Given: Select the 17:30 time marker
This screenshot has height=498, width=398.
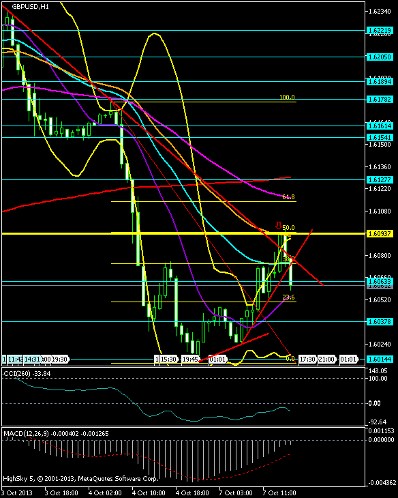Looking at the screenshot, I should pos(307,360).
